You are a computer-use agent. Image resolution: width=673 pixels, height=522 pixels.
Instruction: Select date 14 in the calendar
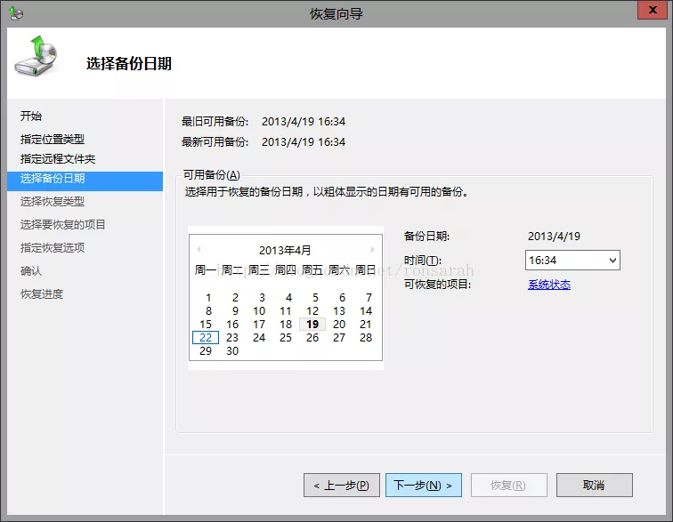366,311
